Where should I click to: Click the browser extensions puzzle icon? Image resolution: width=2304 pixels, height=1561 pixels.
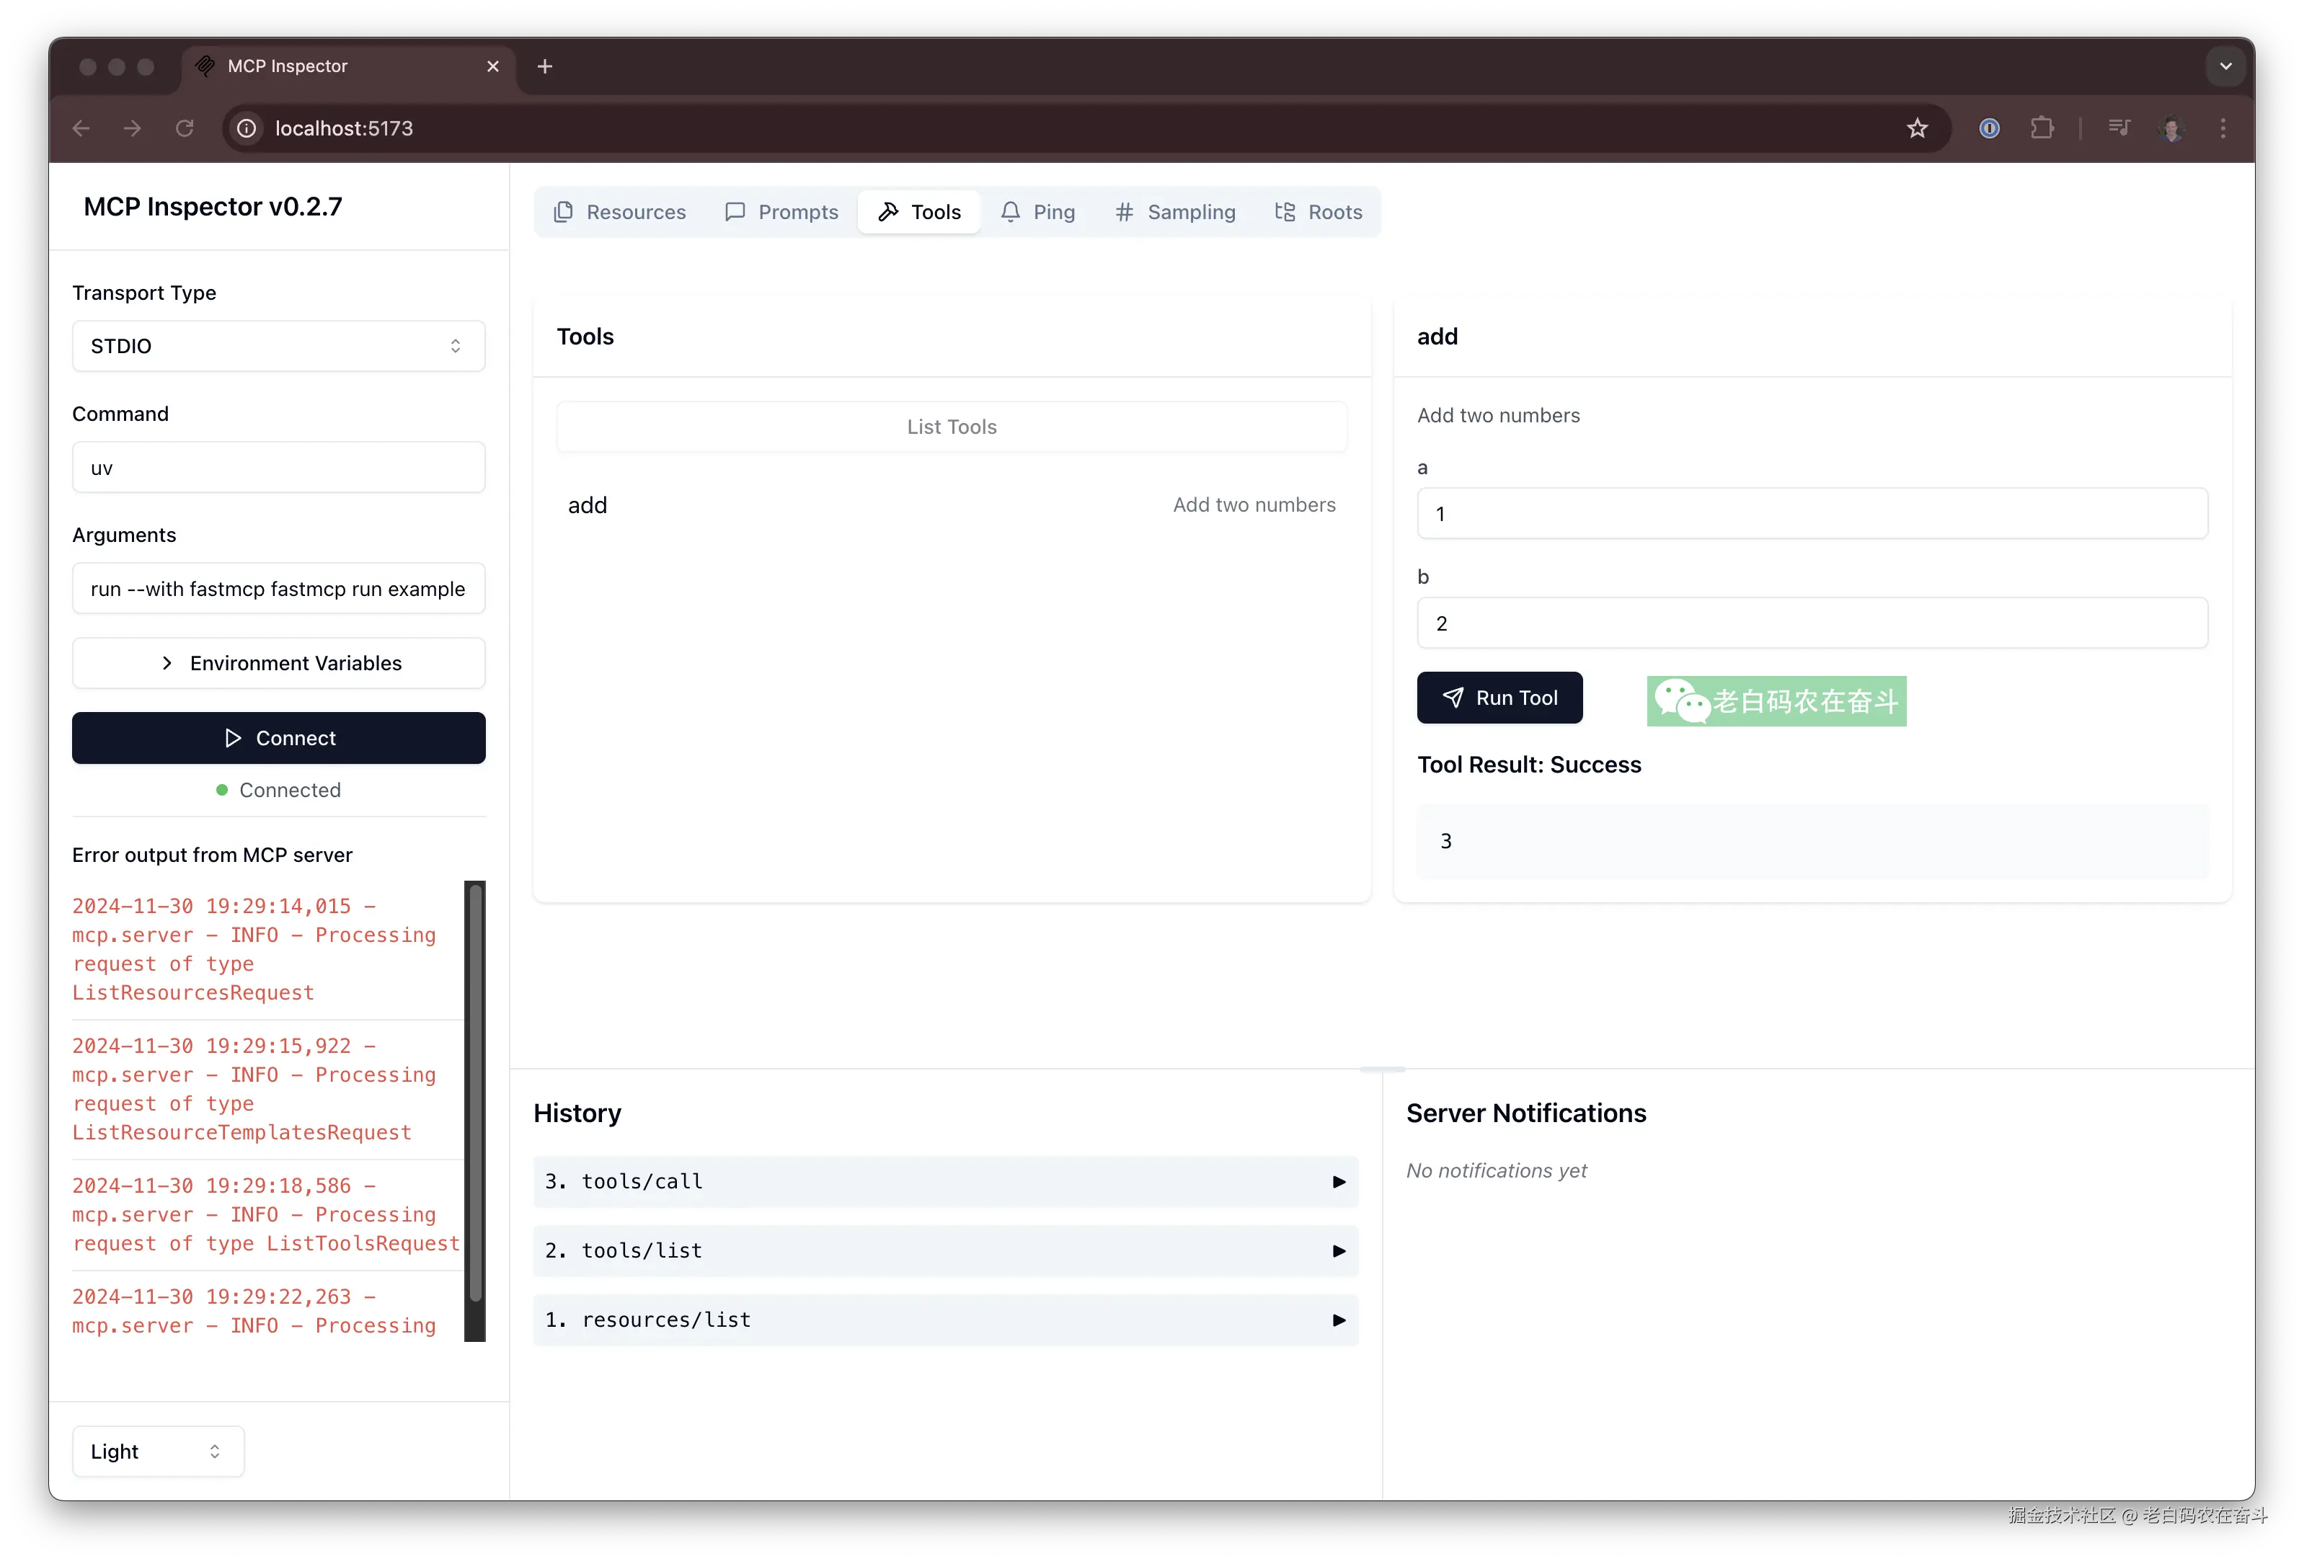pos(2042,128)
